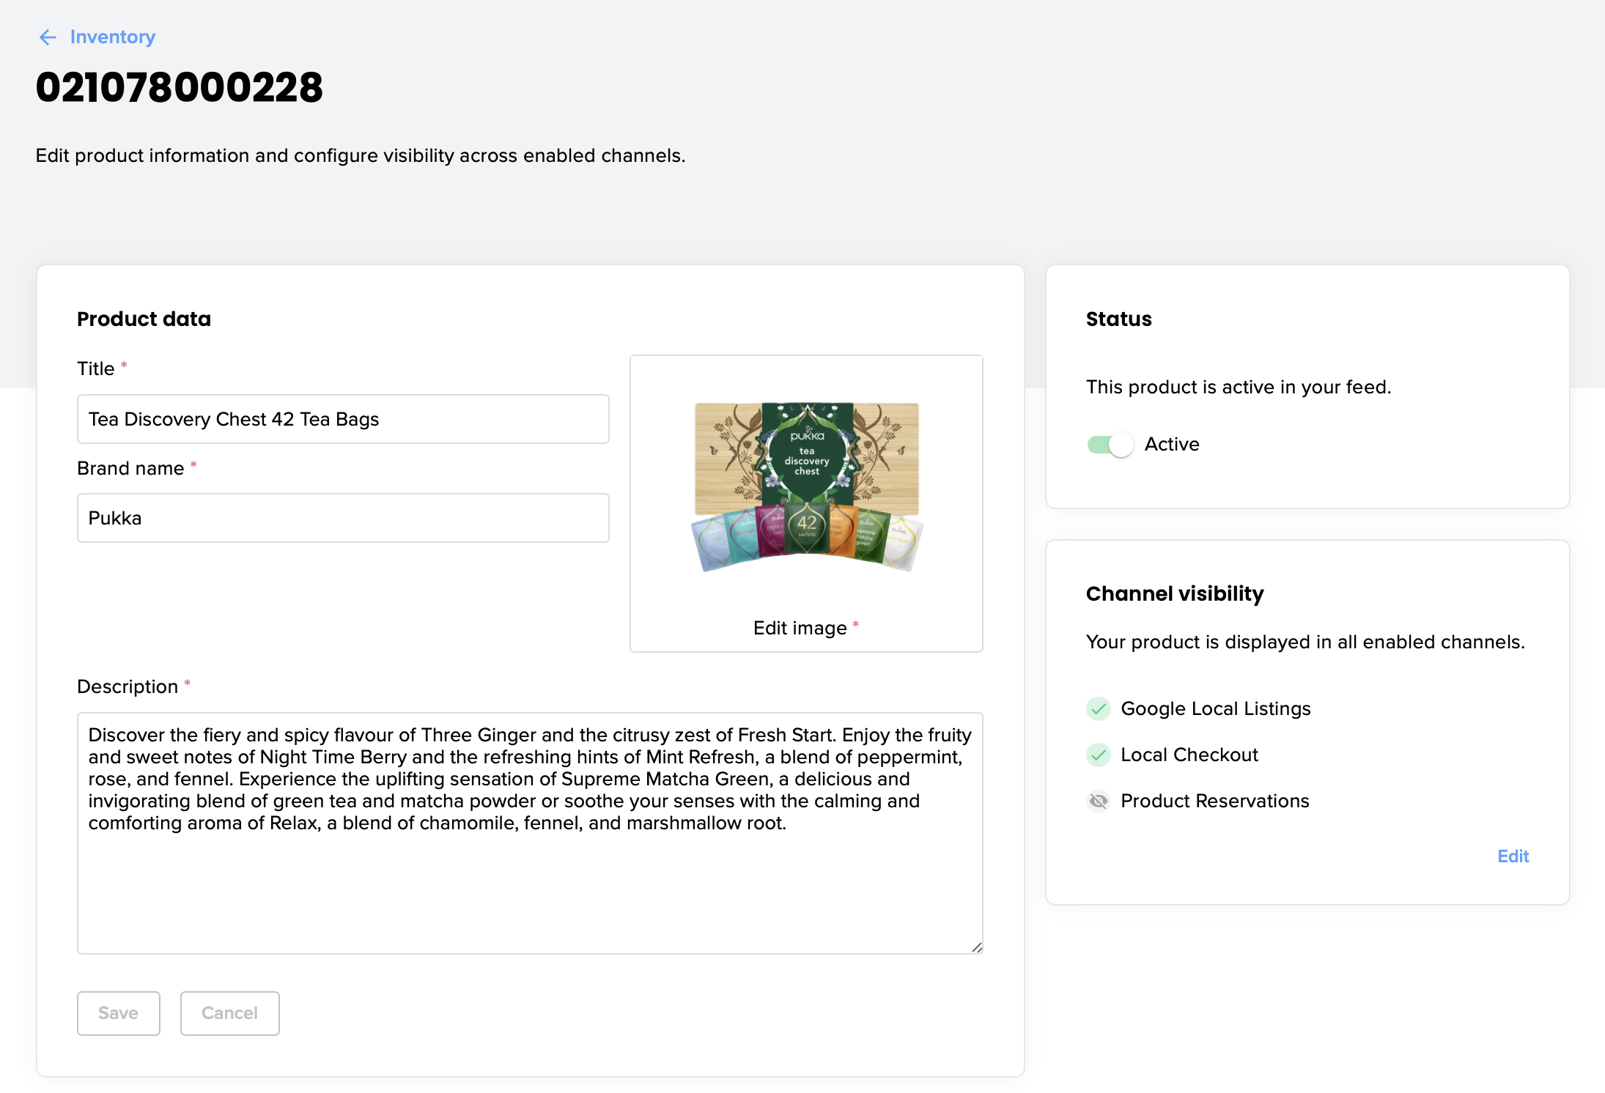This screenshot has height=1093, width=1605.
Task: Click the Product Reservations channel label
Action: [x=1214, y=801]
